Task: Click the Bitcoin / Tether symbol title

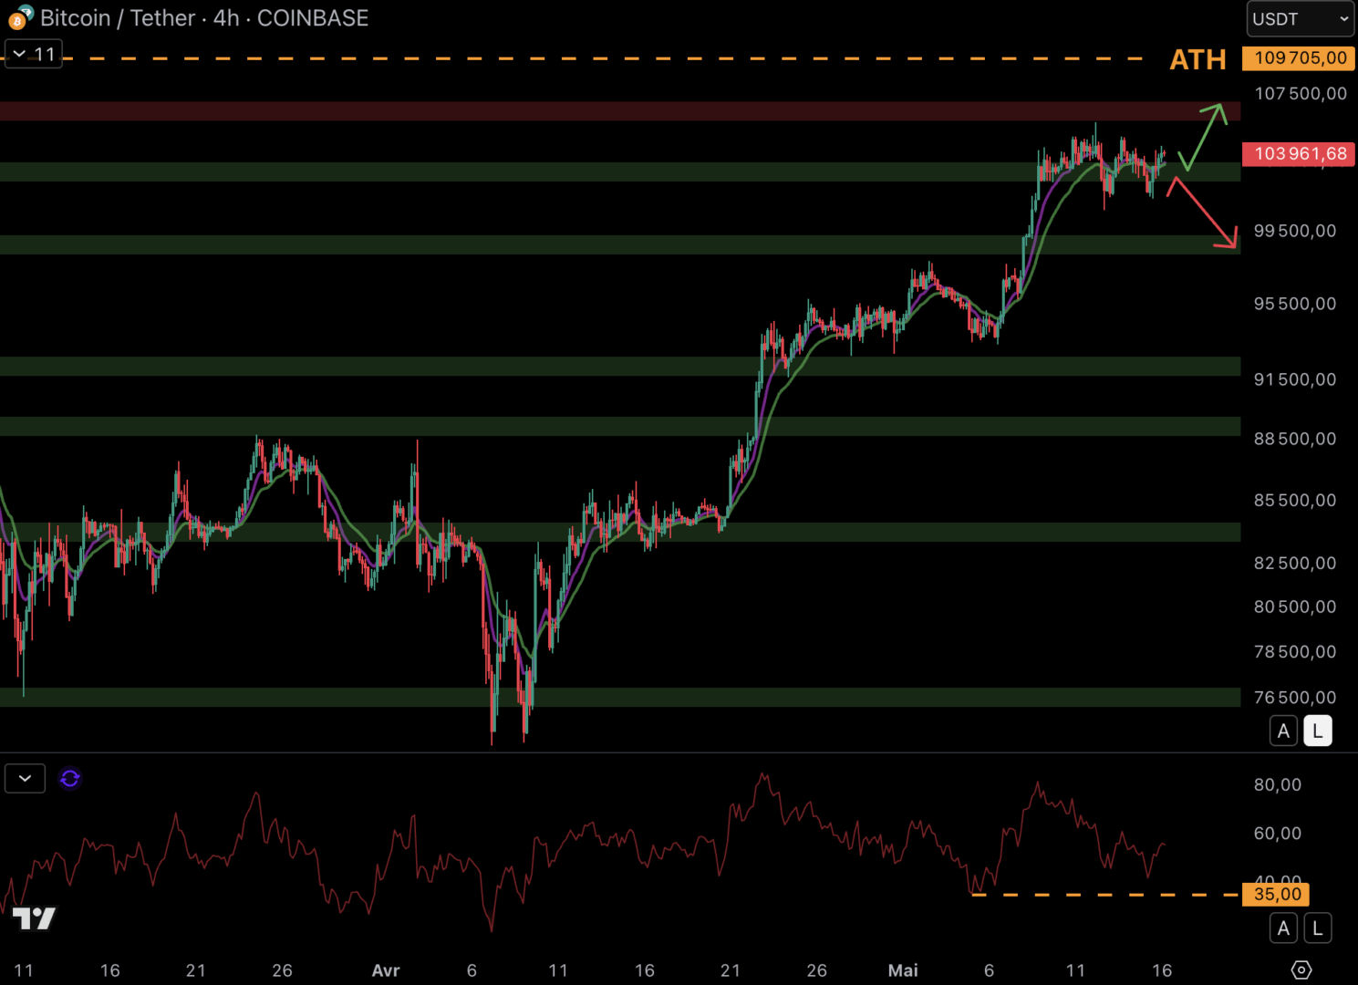Action: [x=118, y=18]
